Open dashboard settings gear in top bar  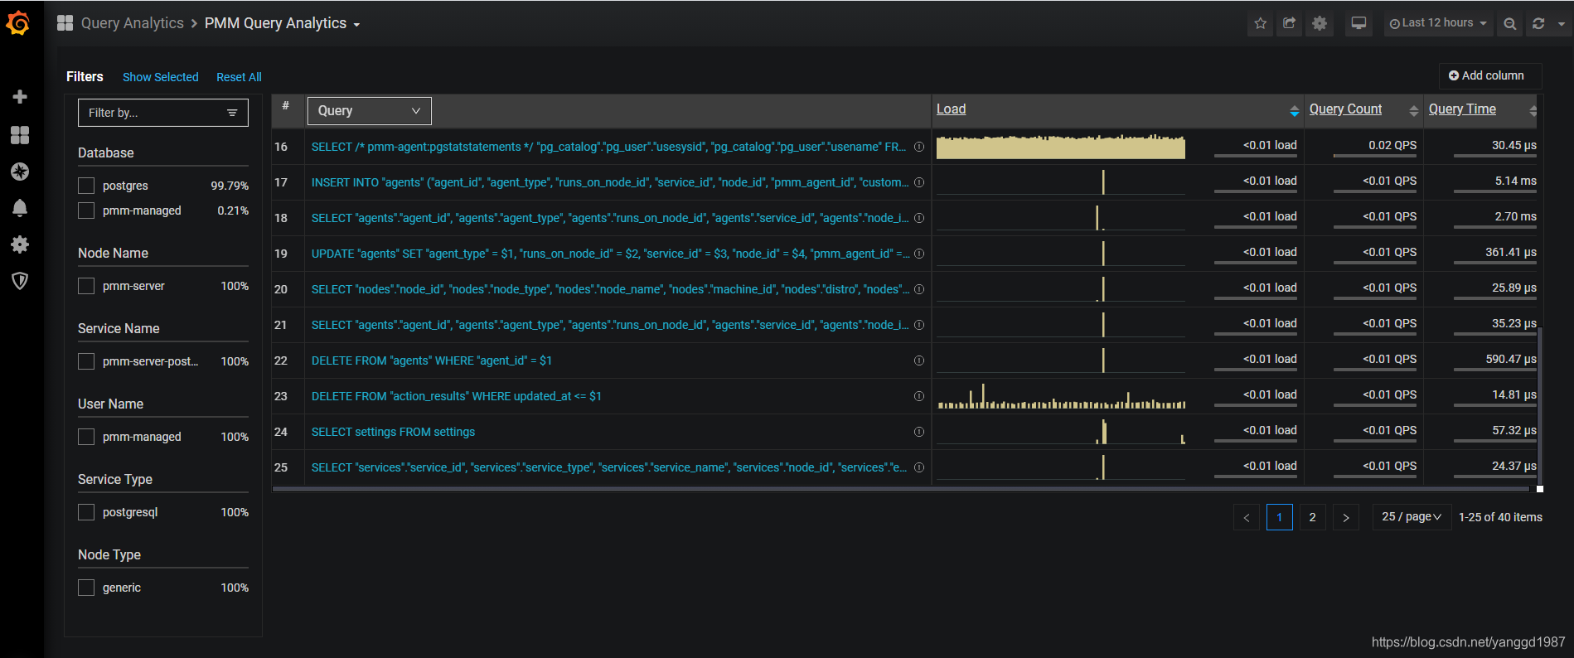click(x=1320, y=23)
